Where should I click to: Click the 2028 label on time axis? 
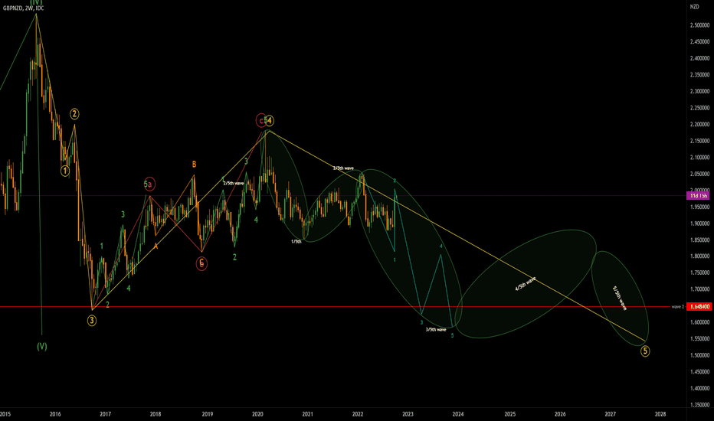660,414
